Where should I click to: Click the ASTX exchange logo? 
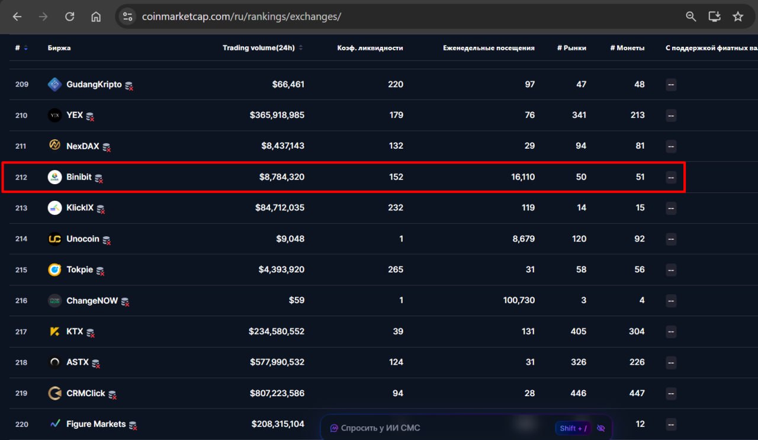pyautogui.click(x=54, y=362)
